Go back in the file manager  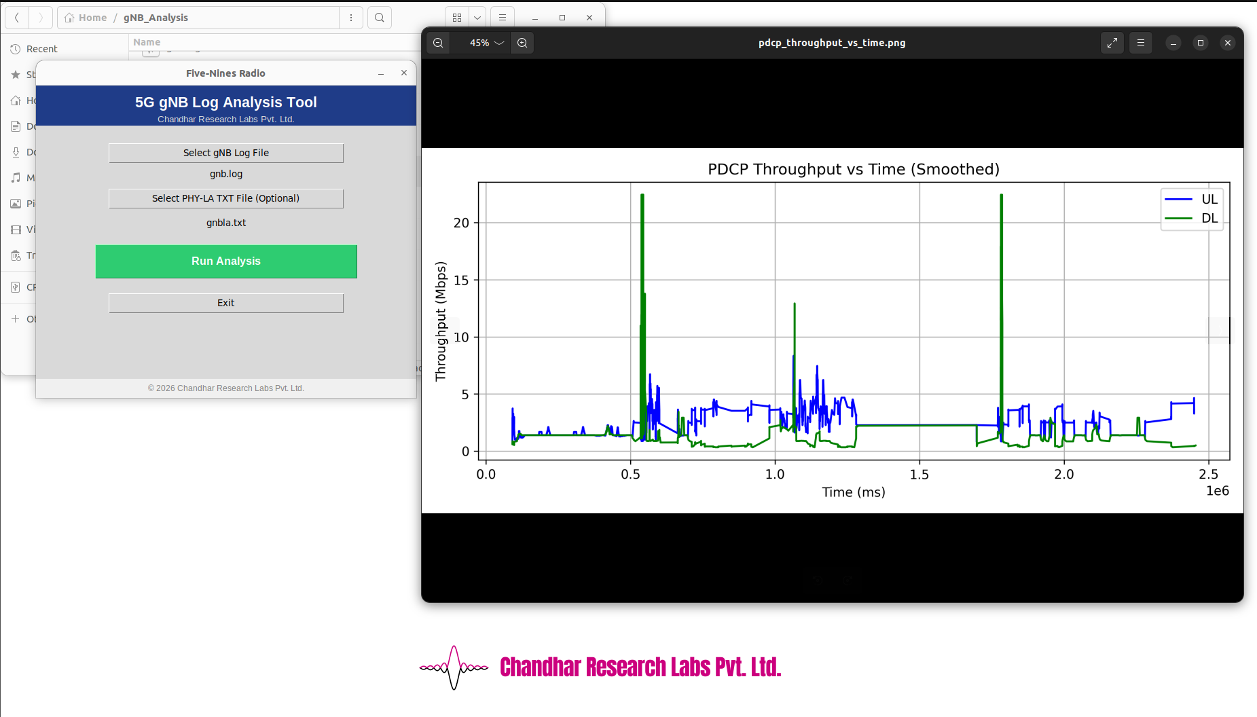click(17, 18)
